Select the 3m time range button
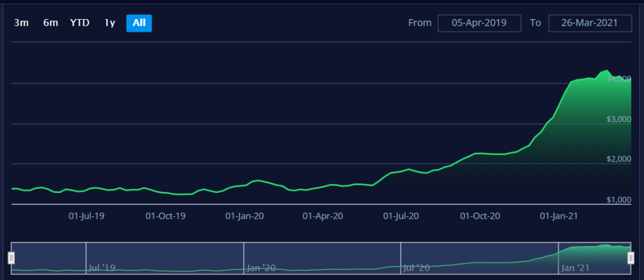644x280 pixels. pyautogui.click(x=21, y=23)
